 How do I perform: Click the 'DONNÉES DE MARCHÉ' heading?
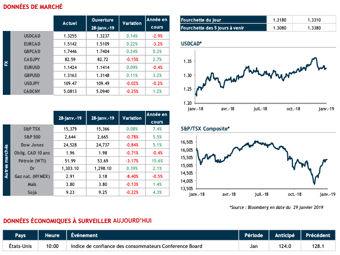point(32,8)
